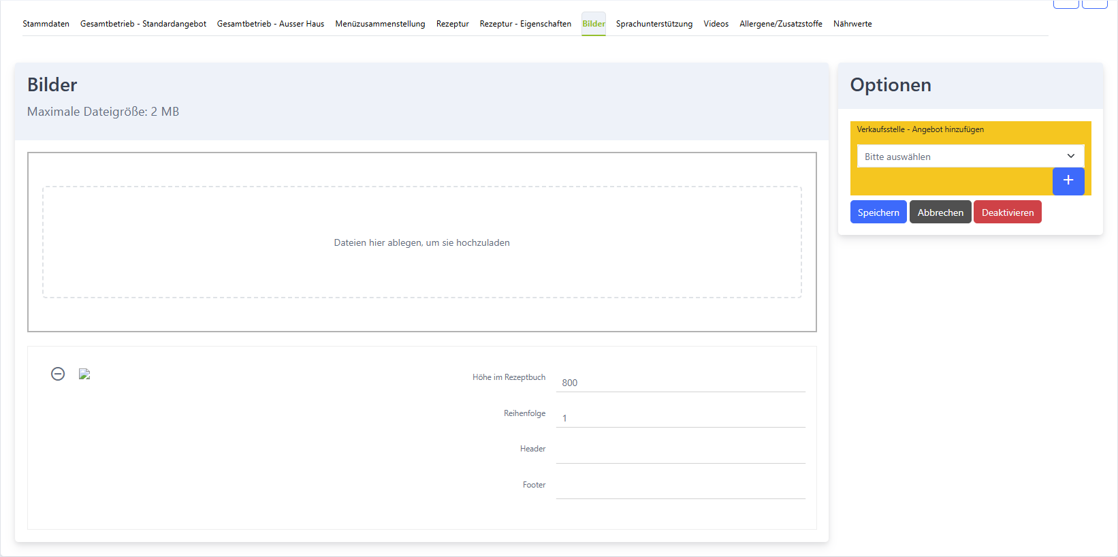The height and width of the screenshot is (557, 1118).
Task: Click the Abbrechen button
Action: pos(940,212)
